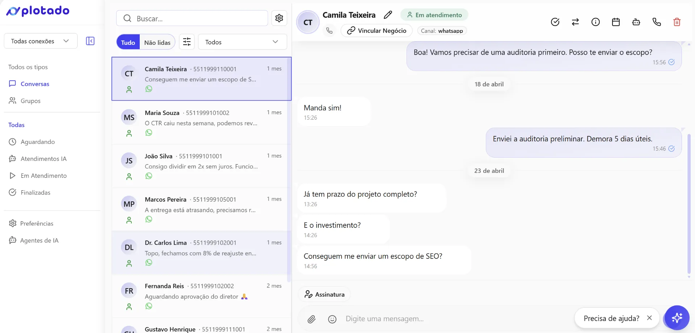Close the 'Precisa de ajuda?' popup
The height and width of the screenshot is (333, 695).
tap(649, 318)
